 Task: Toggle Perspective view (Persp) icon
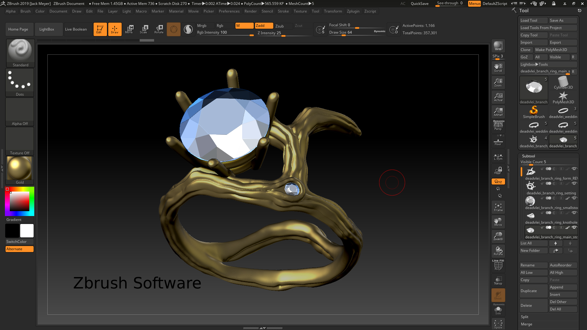click(x=498, y=125)
